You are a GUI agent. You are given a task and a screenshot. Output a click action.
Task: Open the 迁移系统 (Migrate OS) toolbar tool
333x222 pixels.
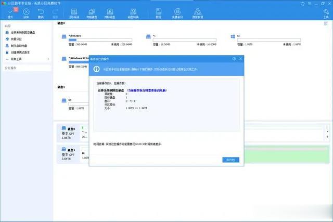tap(74, 13)
